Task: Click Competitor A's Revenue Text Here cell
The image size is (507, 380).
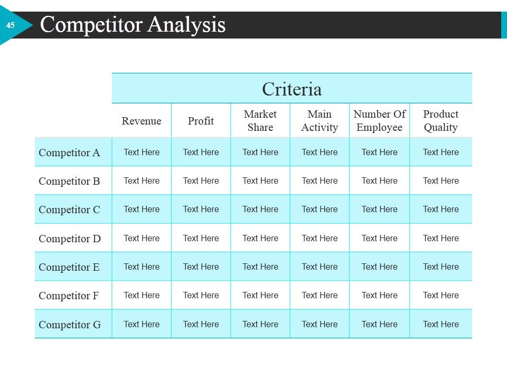Action: click(x=142, y=152)
